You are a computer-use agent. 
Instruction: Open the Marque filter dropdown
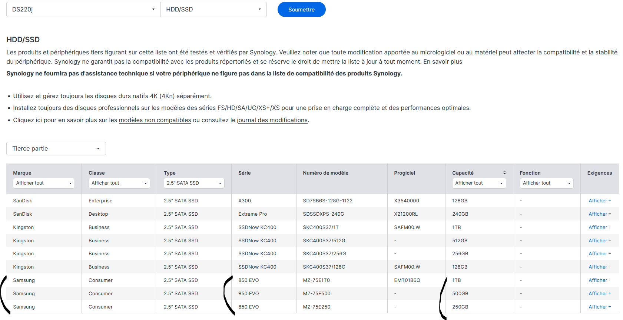pos(44,183)
